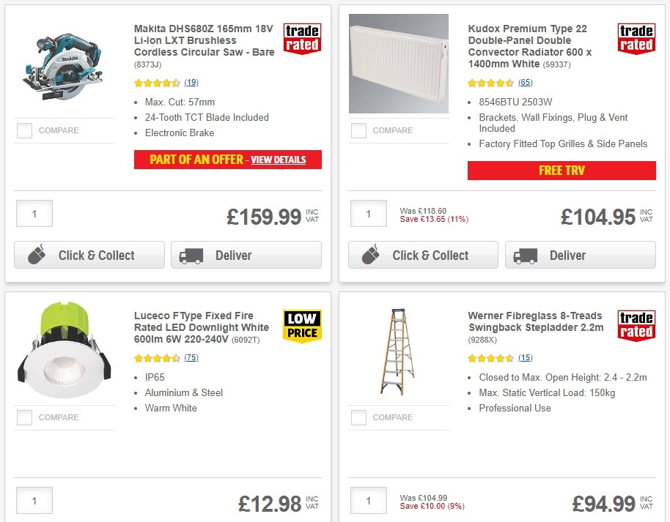
Task: Open the (19) reviews link for Makita saw
Action: pyautogui.click(x=191, y=83)
